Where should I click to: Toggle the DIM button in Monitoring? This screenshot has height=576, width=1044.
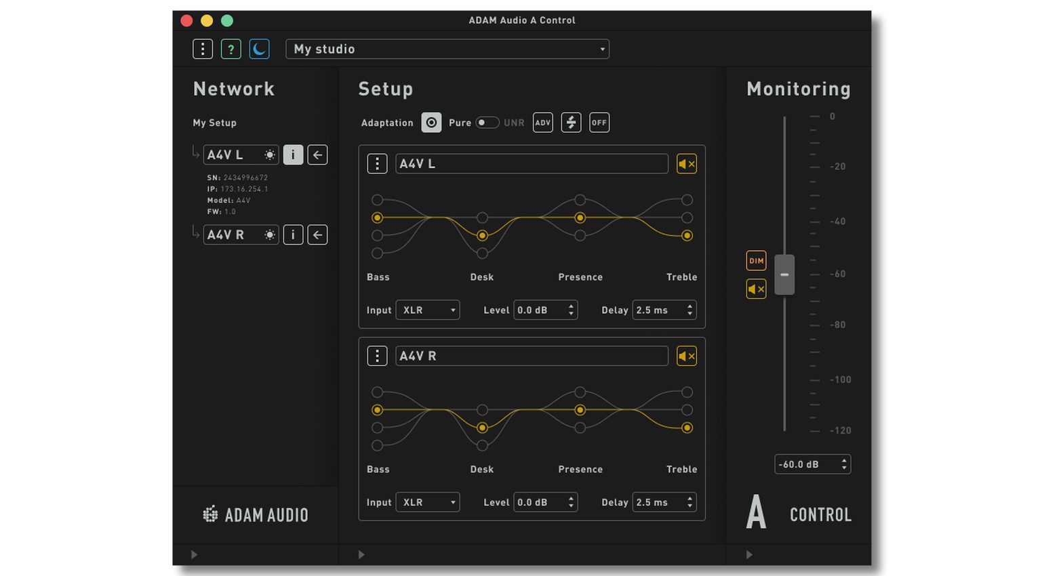(x=757, y=261)
